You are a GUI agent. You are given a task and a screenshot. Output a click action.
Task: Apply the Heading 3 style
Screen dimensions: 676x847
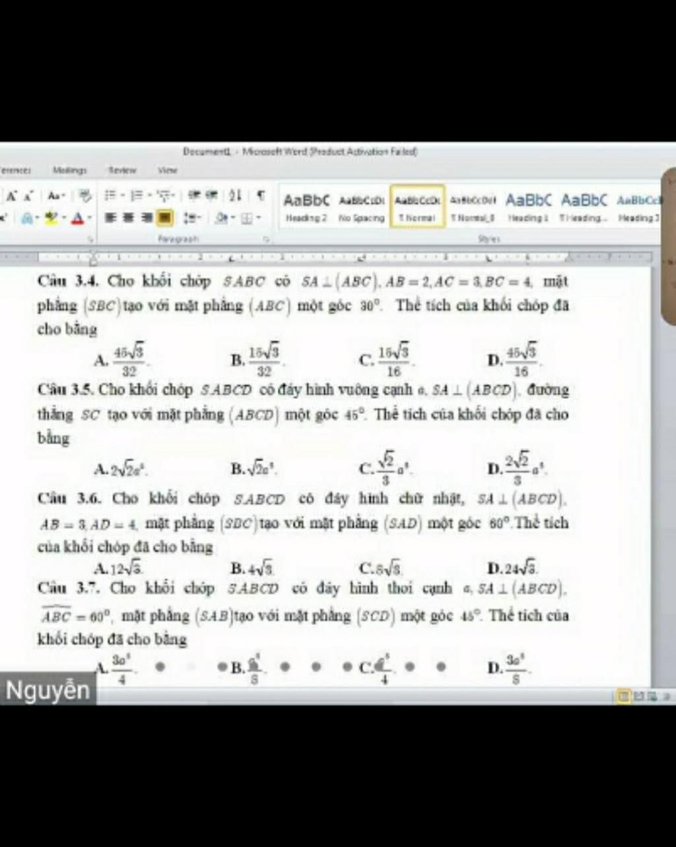pyautogui.click(x=639, y=207)
